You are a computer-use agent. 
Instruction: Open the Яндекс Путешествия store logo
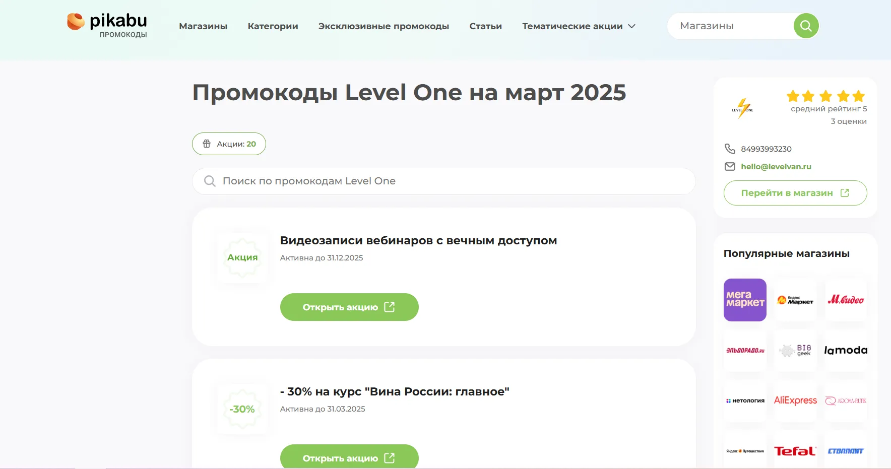(x=745, y=451)
